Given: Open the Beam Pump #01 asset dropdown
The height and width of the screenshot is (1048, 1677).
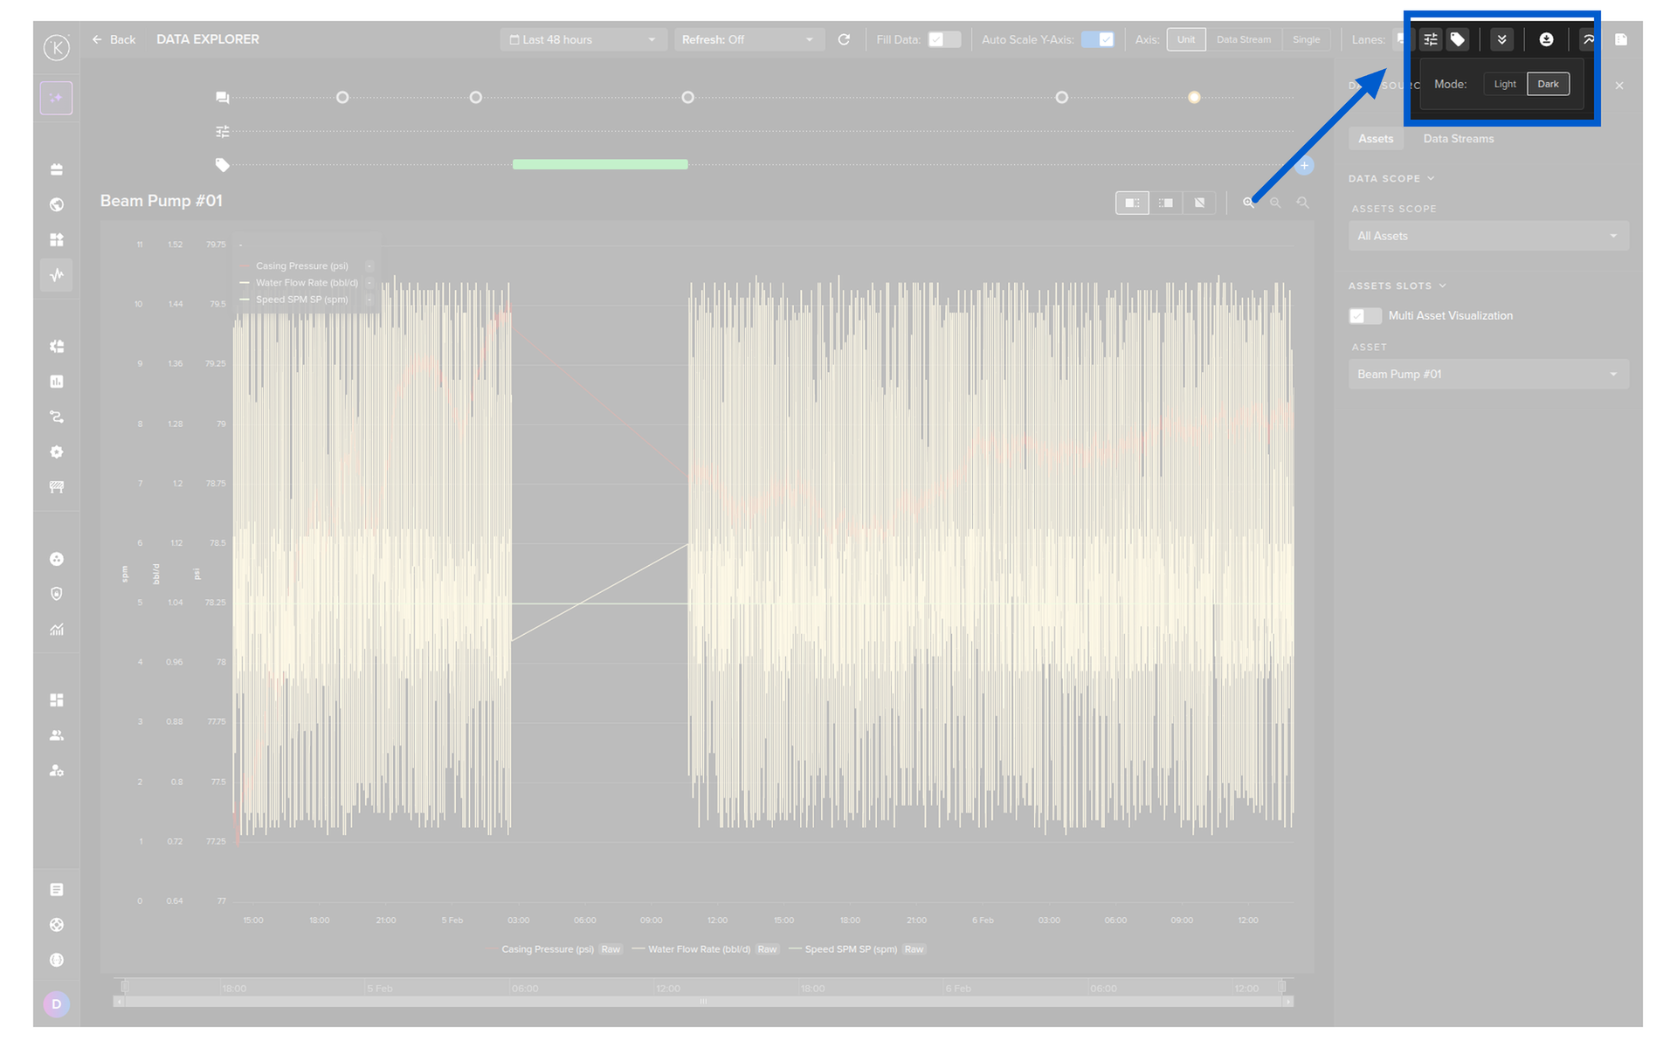Looking at the screenshot, I should pyautogui.click(x=1487, y=375).
